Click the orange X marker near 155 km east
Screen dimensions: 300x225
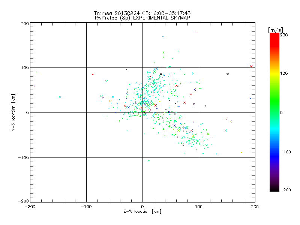tap(231, 121)
